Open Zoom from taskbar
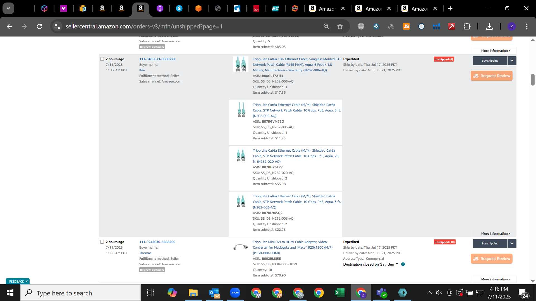 click(x=235, y=293)
